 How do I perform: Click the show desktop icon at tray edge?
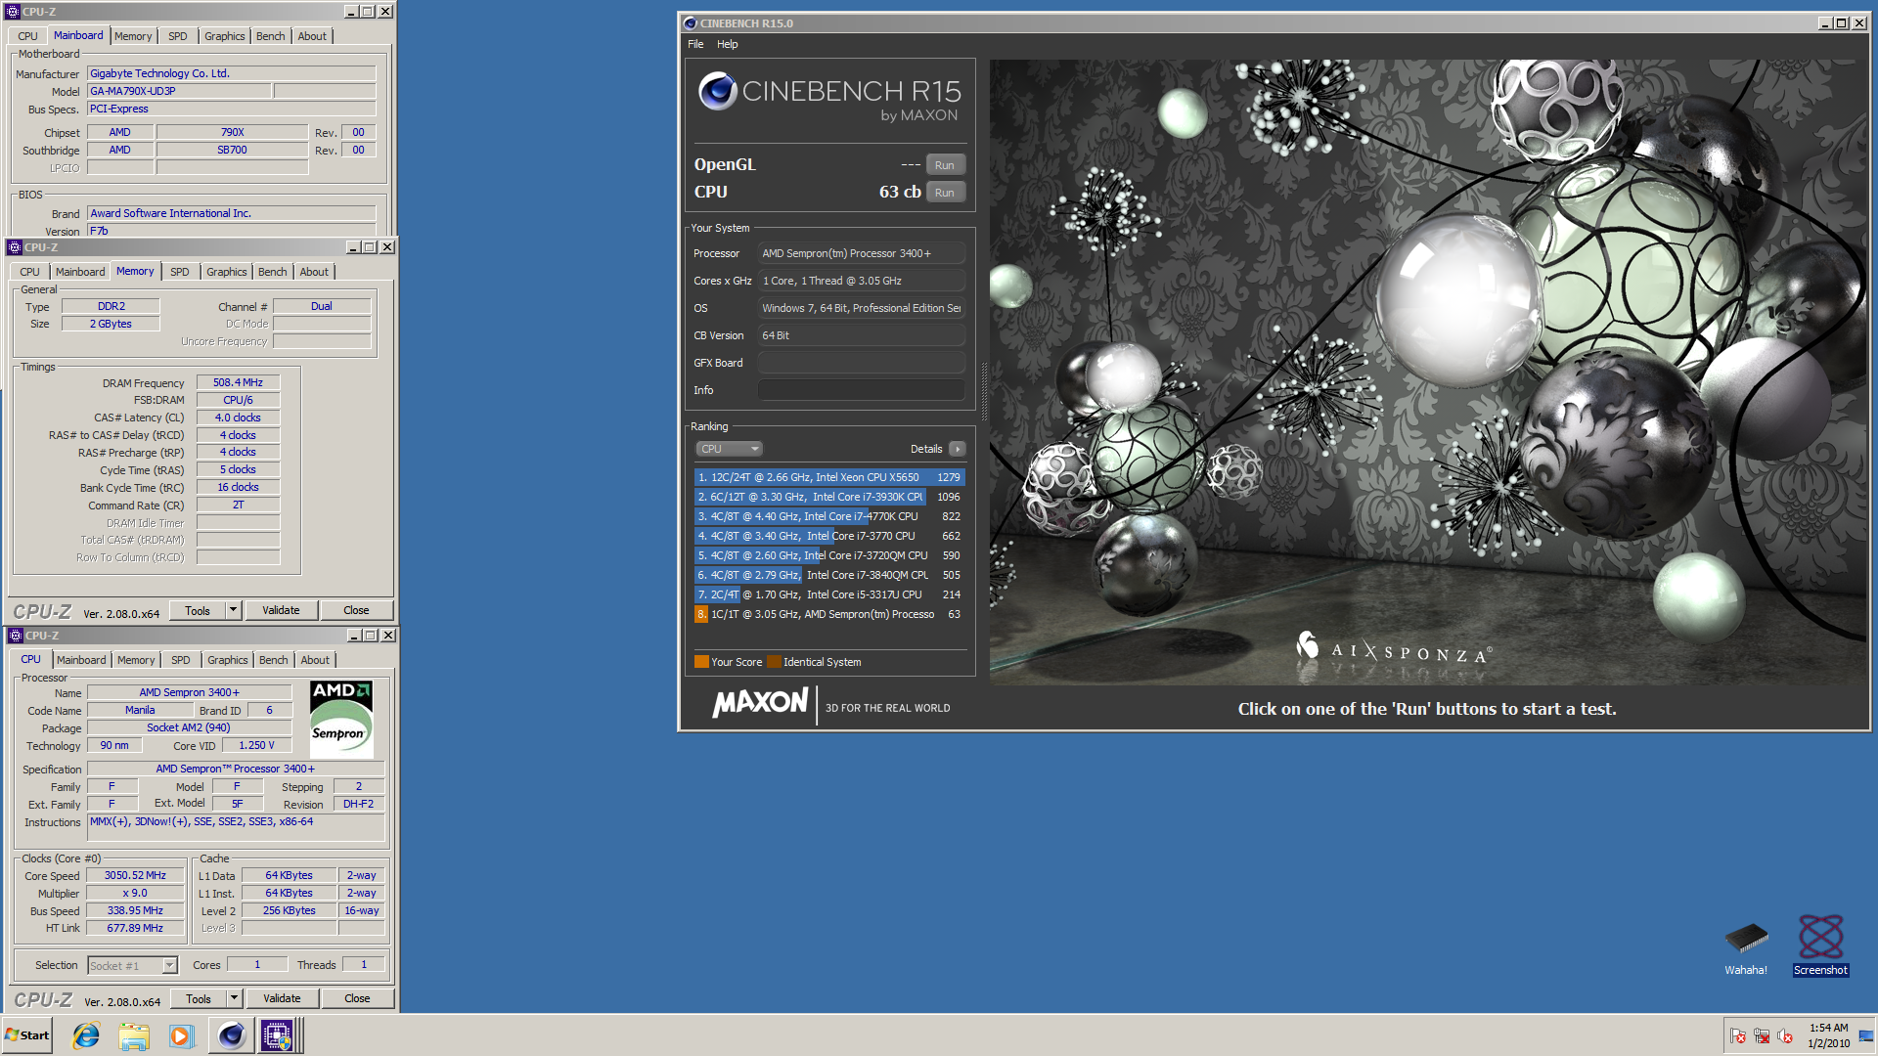coord(1865,1035)
